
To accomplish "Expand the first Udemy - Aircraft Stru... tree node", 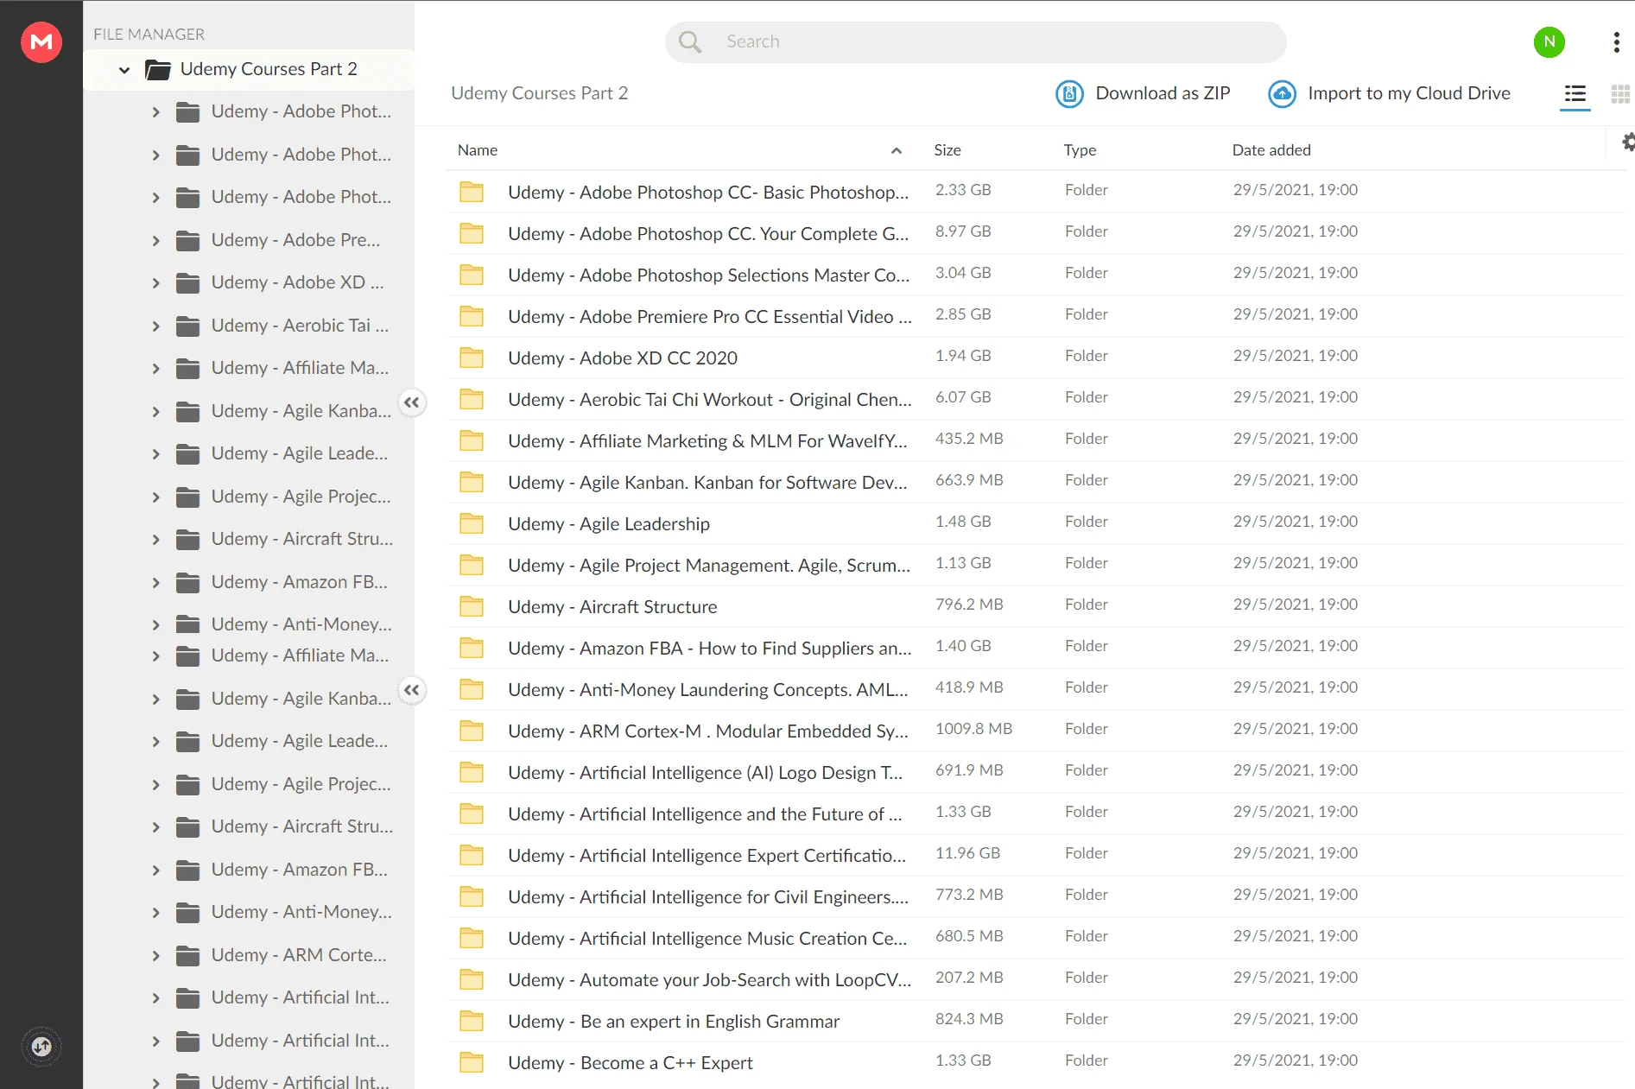I will (x=155, y=540).
